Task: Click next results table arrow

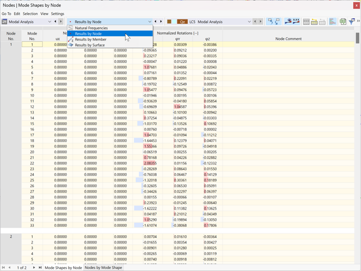Action: tap(161, 22)
